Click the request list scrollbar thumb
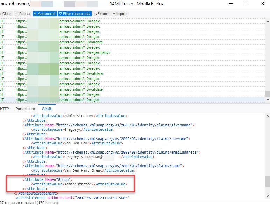270x205 pixels. tap(268, 93)
